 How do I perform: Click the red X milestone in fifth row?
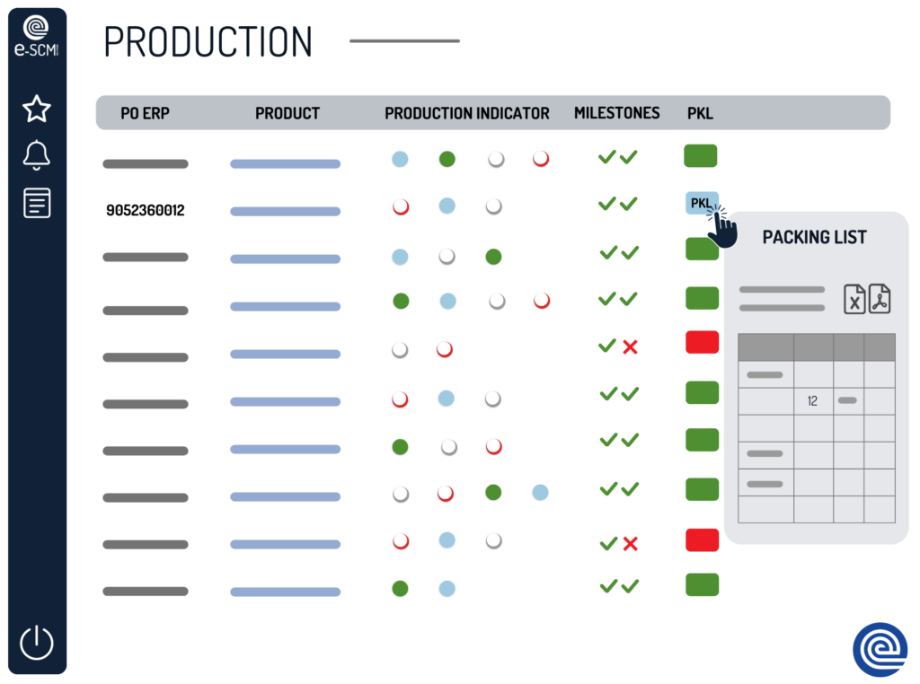[630, 346]
